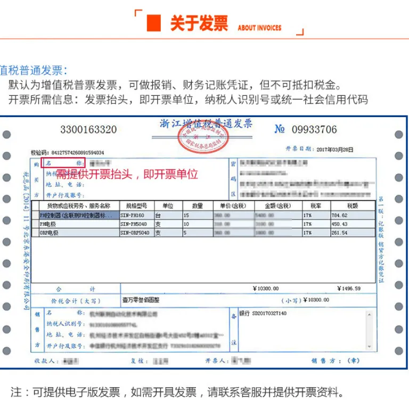Click the 数量 column header
The image size is (409, 409).
pyautogui.click(x=198, y=206)
